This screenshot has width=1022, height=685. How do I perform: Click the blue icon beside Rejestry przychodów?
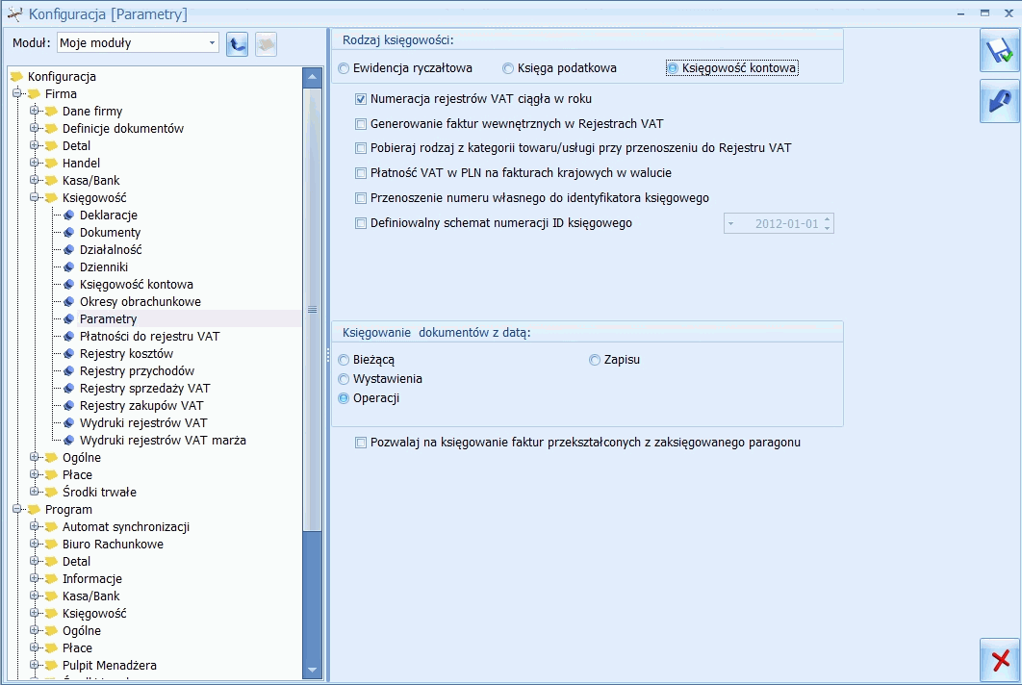68,370
